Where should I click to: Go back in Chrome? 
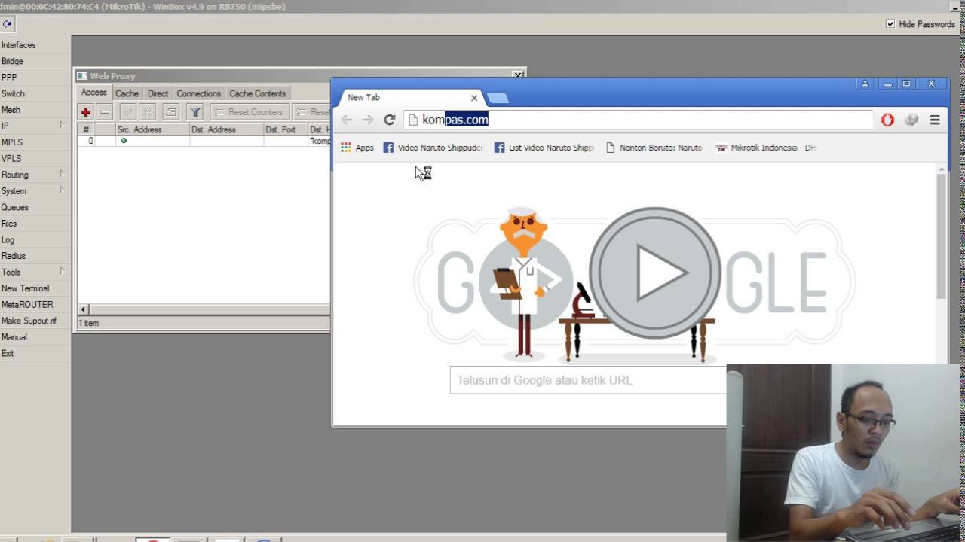[x=347, y=120]
